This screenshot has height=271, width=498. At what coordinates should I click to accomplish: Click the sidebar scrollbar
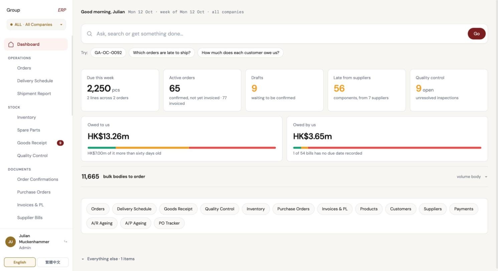[x=72, y=76]
